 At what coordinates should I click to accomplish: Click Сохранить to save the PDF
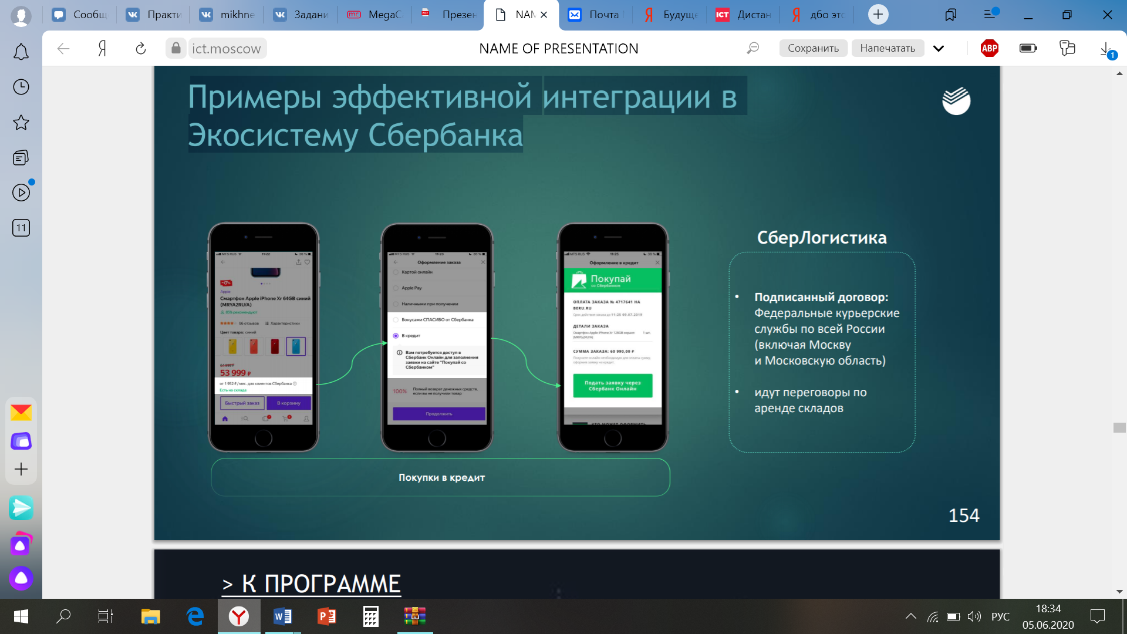813,48
